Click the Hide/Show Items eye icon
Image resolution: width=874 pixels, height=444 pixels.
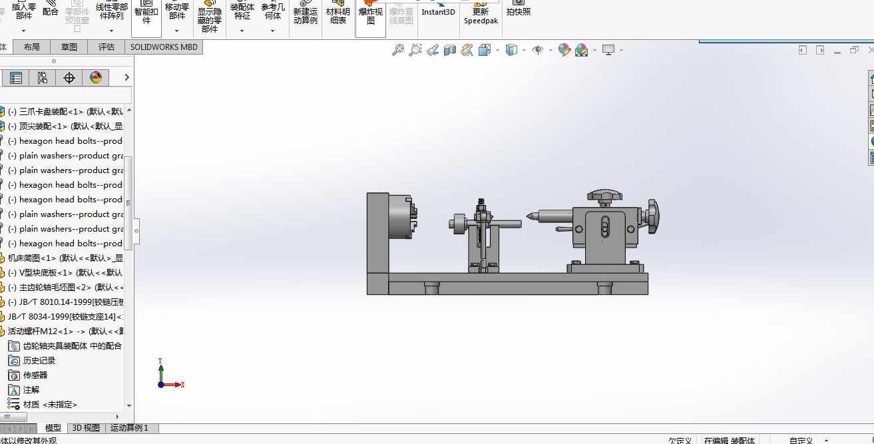538,50
